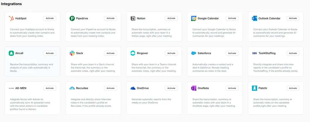310x122 pixels.
Task: Click the Notion page sharing description
Action: [152, 32]
